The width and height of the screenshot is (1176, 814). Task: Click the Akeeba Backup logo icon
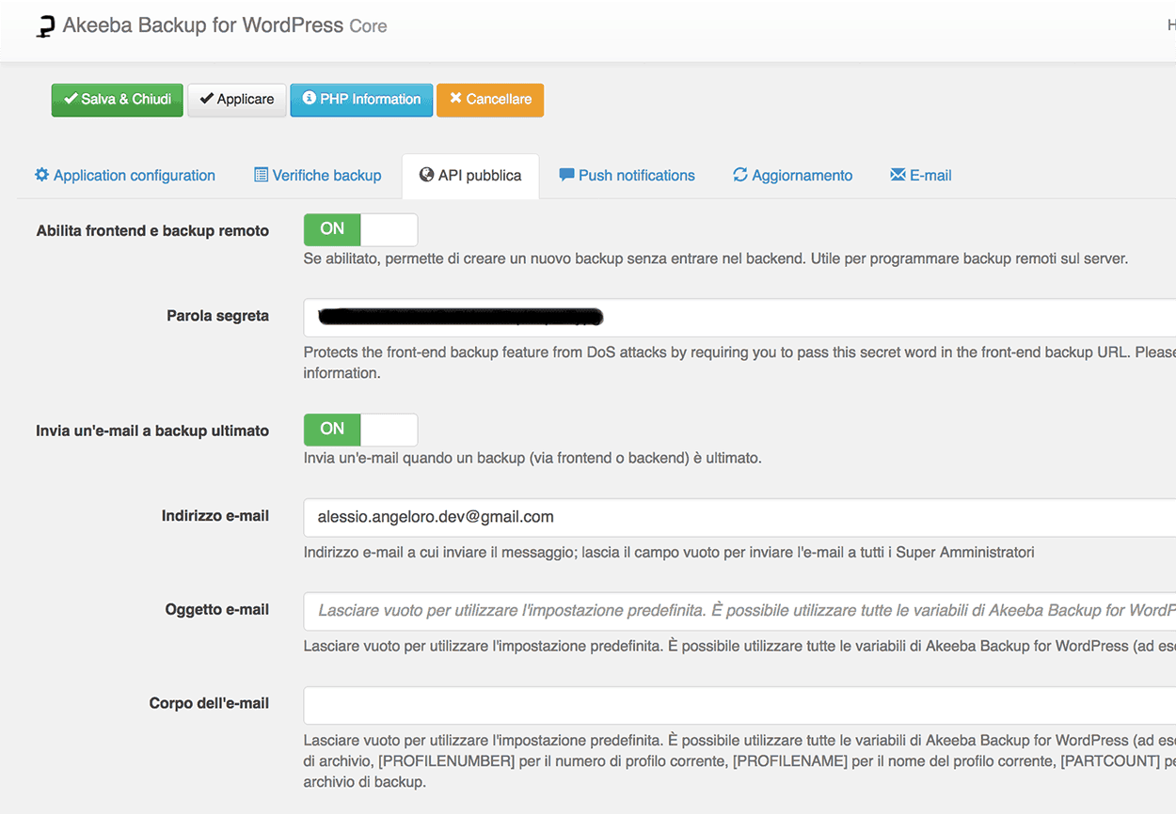[x=45, y=26]
